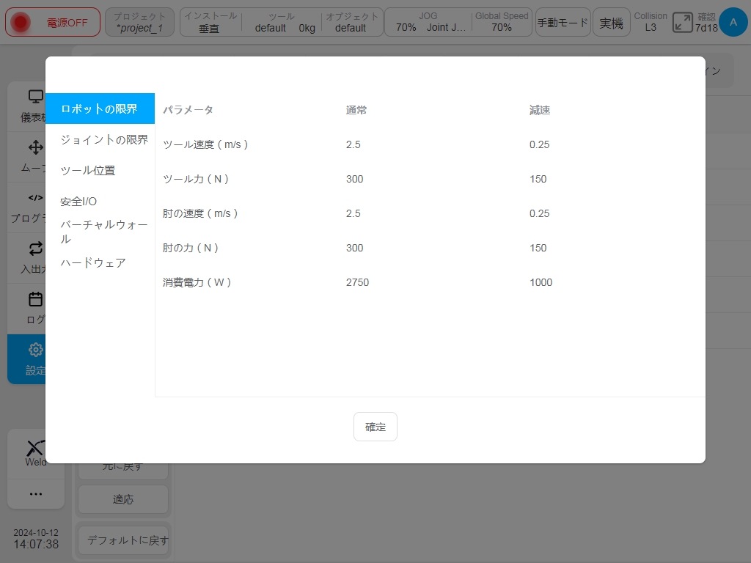This screenshot has width=751, height=563.
Task: Click the red power OFF indicator icon
Action: (x=21, y=22)
